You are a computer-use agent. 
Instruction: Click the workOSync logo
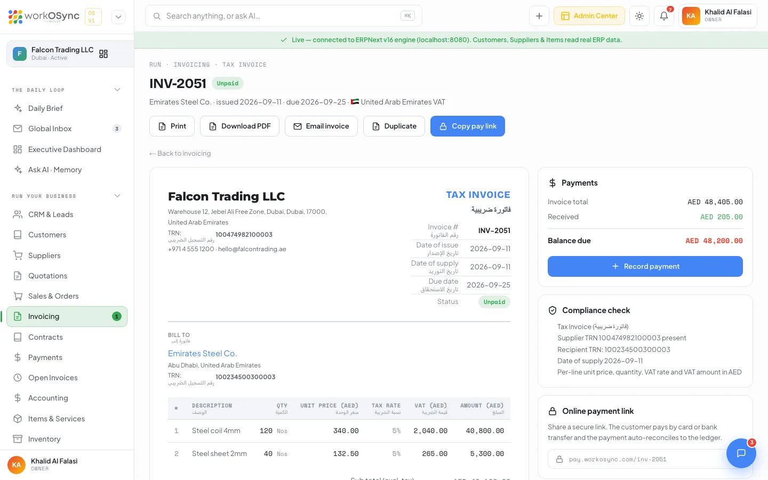tap(44, 17)
